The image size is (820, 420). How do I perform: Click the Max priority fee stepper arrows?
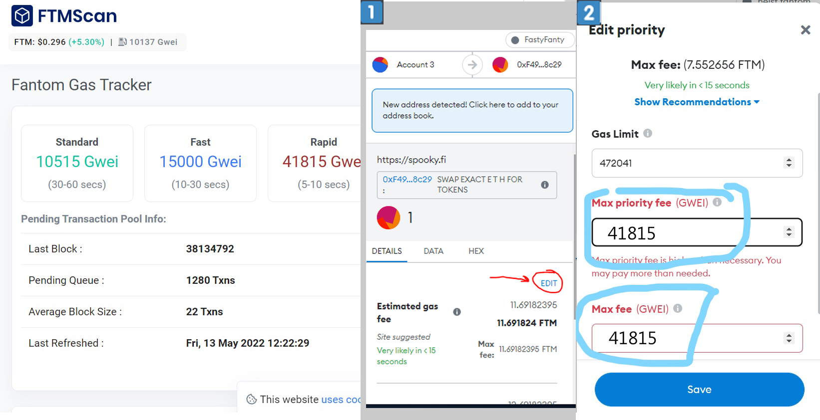(x=789, y=232)
